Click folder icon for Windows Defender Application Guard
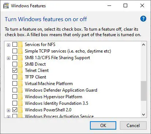The image size is (151, 134). [x=20, y=90]
